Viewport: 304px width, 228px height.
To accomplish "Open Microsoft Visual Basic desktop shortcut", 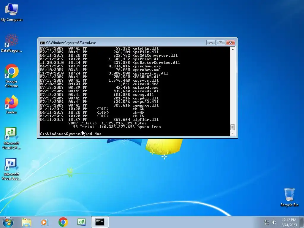I will [x=12, y=169].
